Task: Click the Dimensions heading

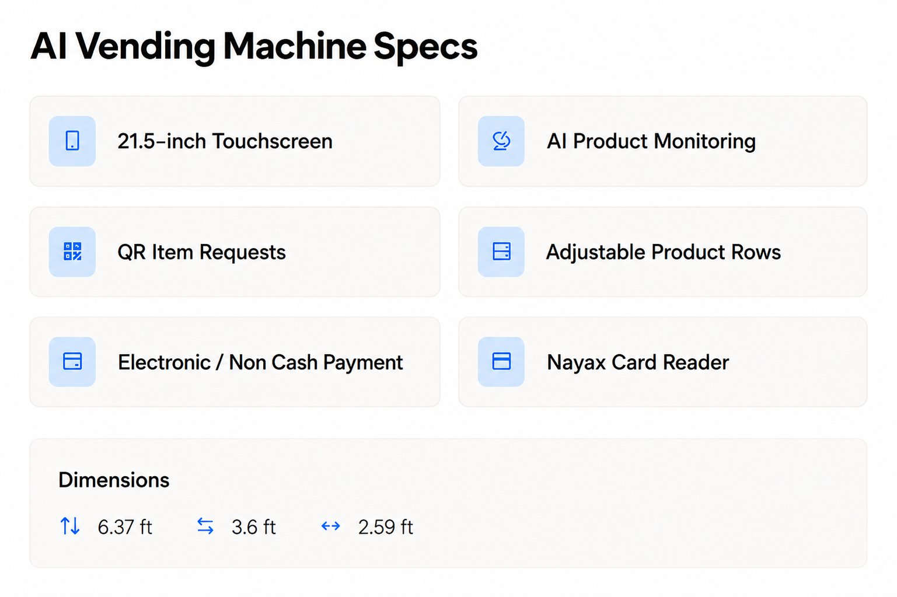Action: [x=114, y=480]
